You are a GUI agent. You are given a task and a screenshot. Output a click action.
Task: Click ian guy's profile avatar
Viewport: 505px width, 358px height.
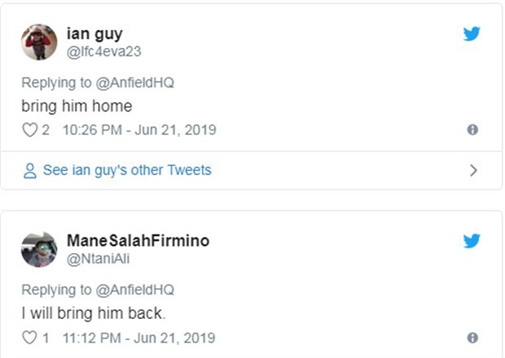point(39,41)
